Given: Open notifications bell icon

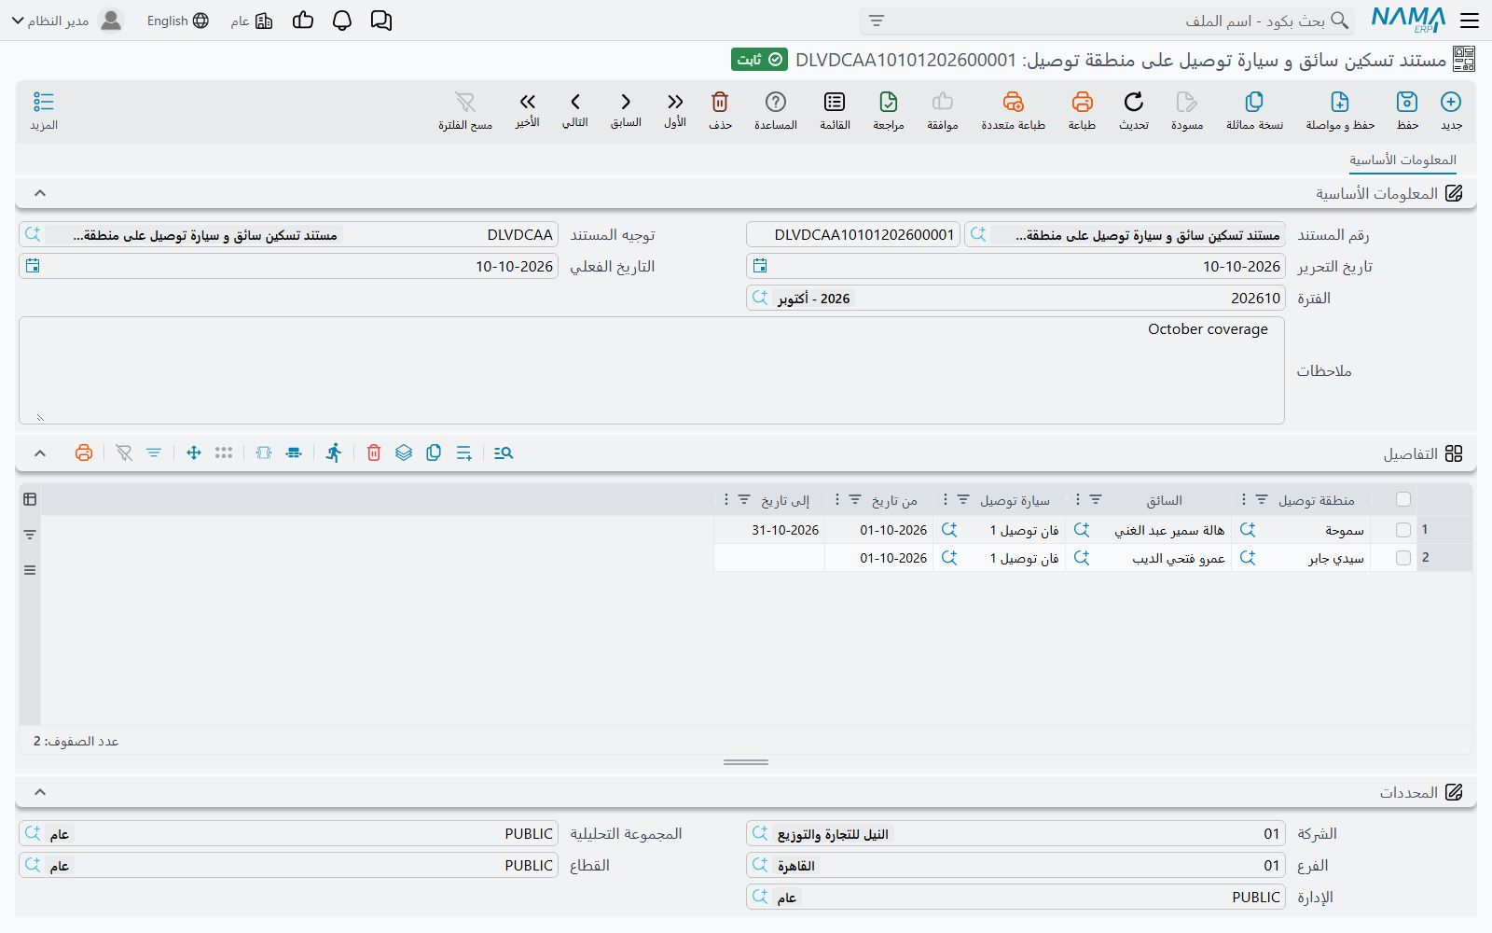Looking at the screenshot, I should pos(342,21).
